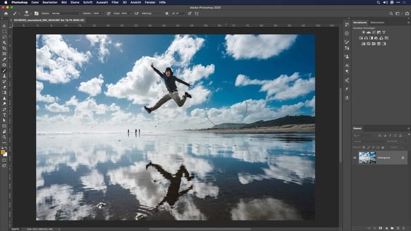Screen dimensions: 411x231
Task: Open the layer blend mode dropdown
Action: [368, 141]
